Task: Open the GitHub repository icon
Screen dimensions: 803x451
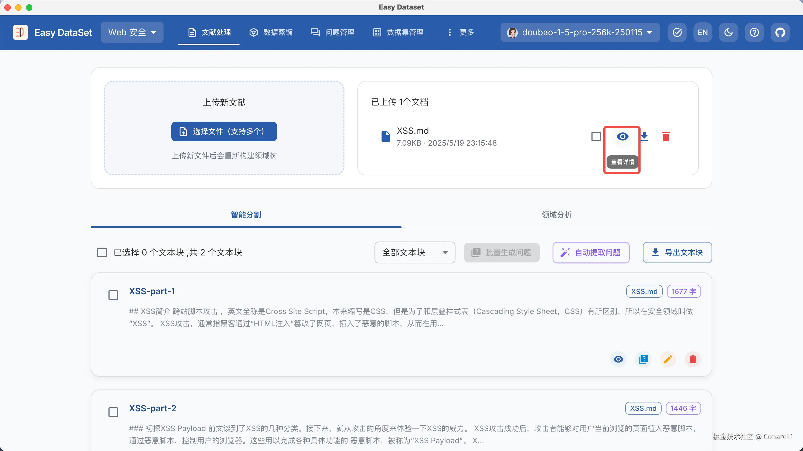Action: (780, 32)
